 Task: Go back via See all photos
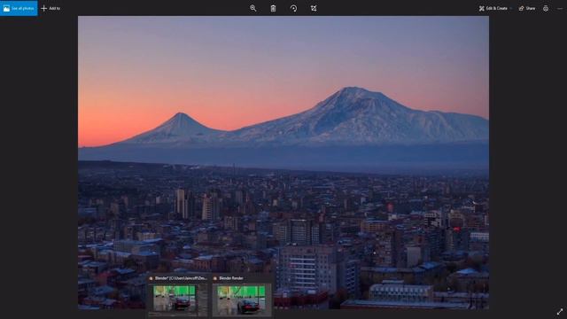[x=19, y=8]
